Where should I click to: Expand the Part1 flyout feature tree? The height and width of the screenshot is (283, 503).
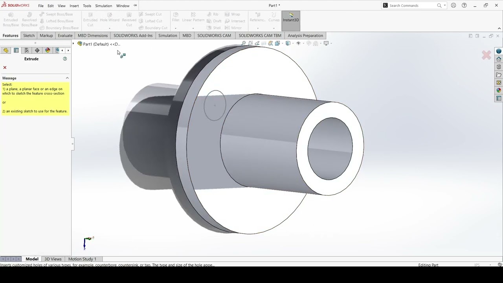coord(73,44)
